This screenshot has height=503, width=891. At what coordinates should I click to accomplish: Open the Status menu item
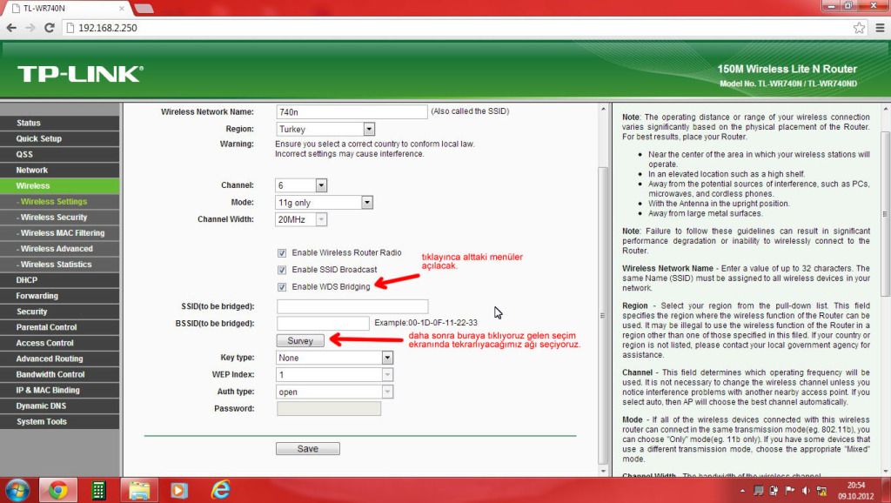click(60, 123)
